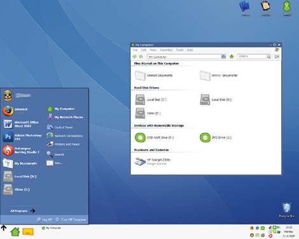Open the Favorites menu in My Computer

click(x=166, y=50)
